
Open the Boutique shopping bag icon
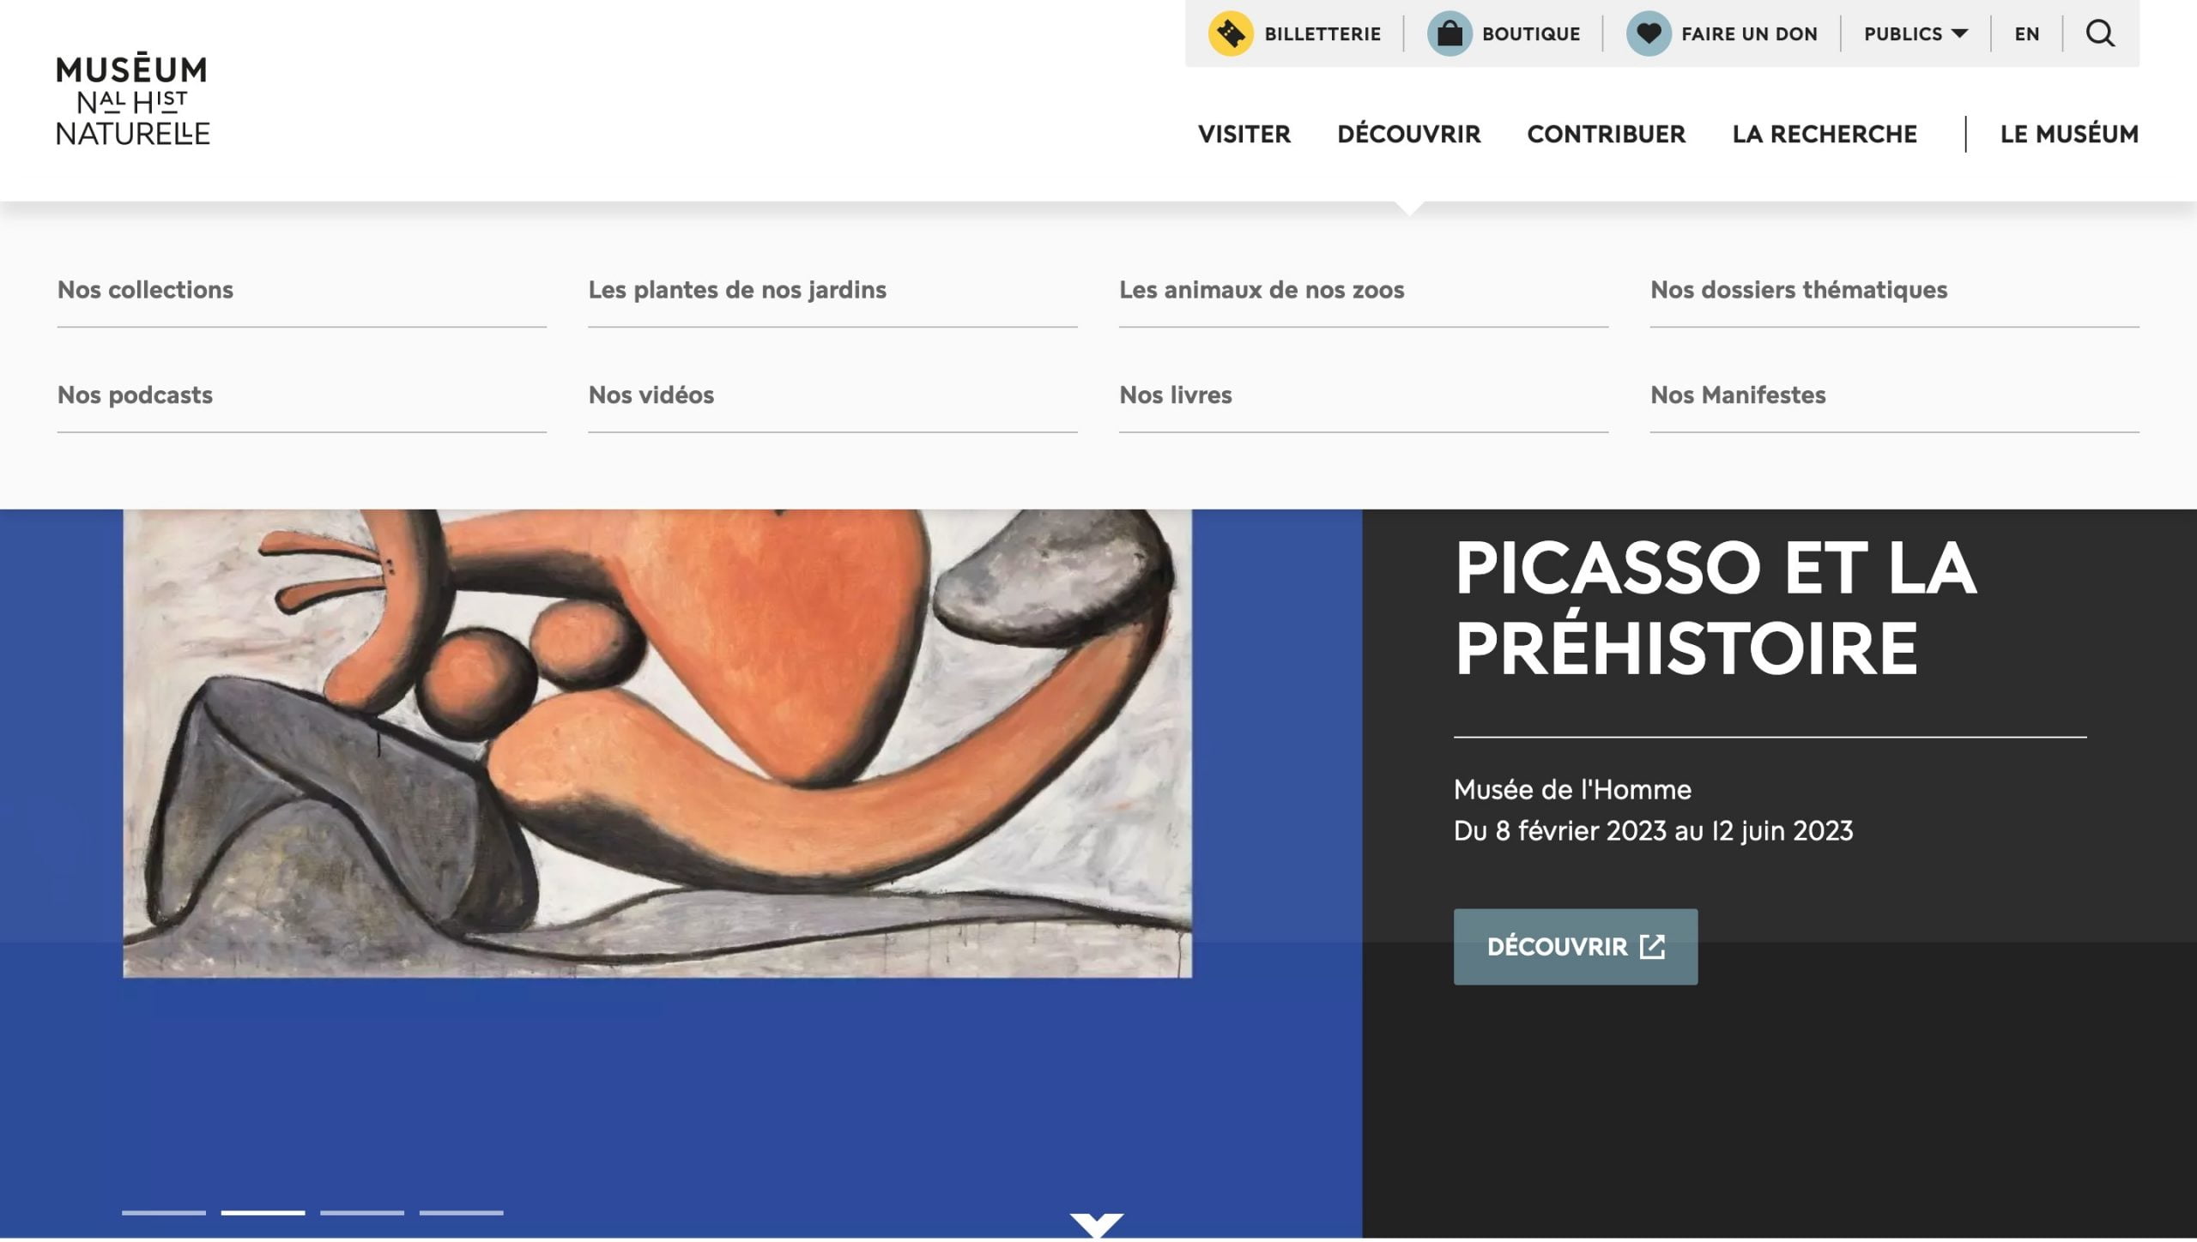1450,33
